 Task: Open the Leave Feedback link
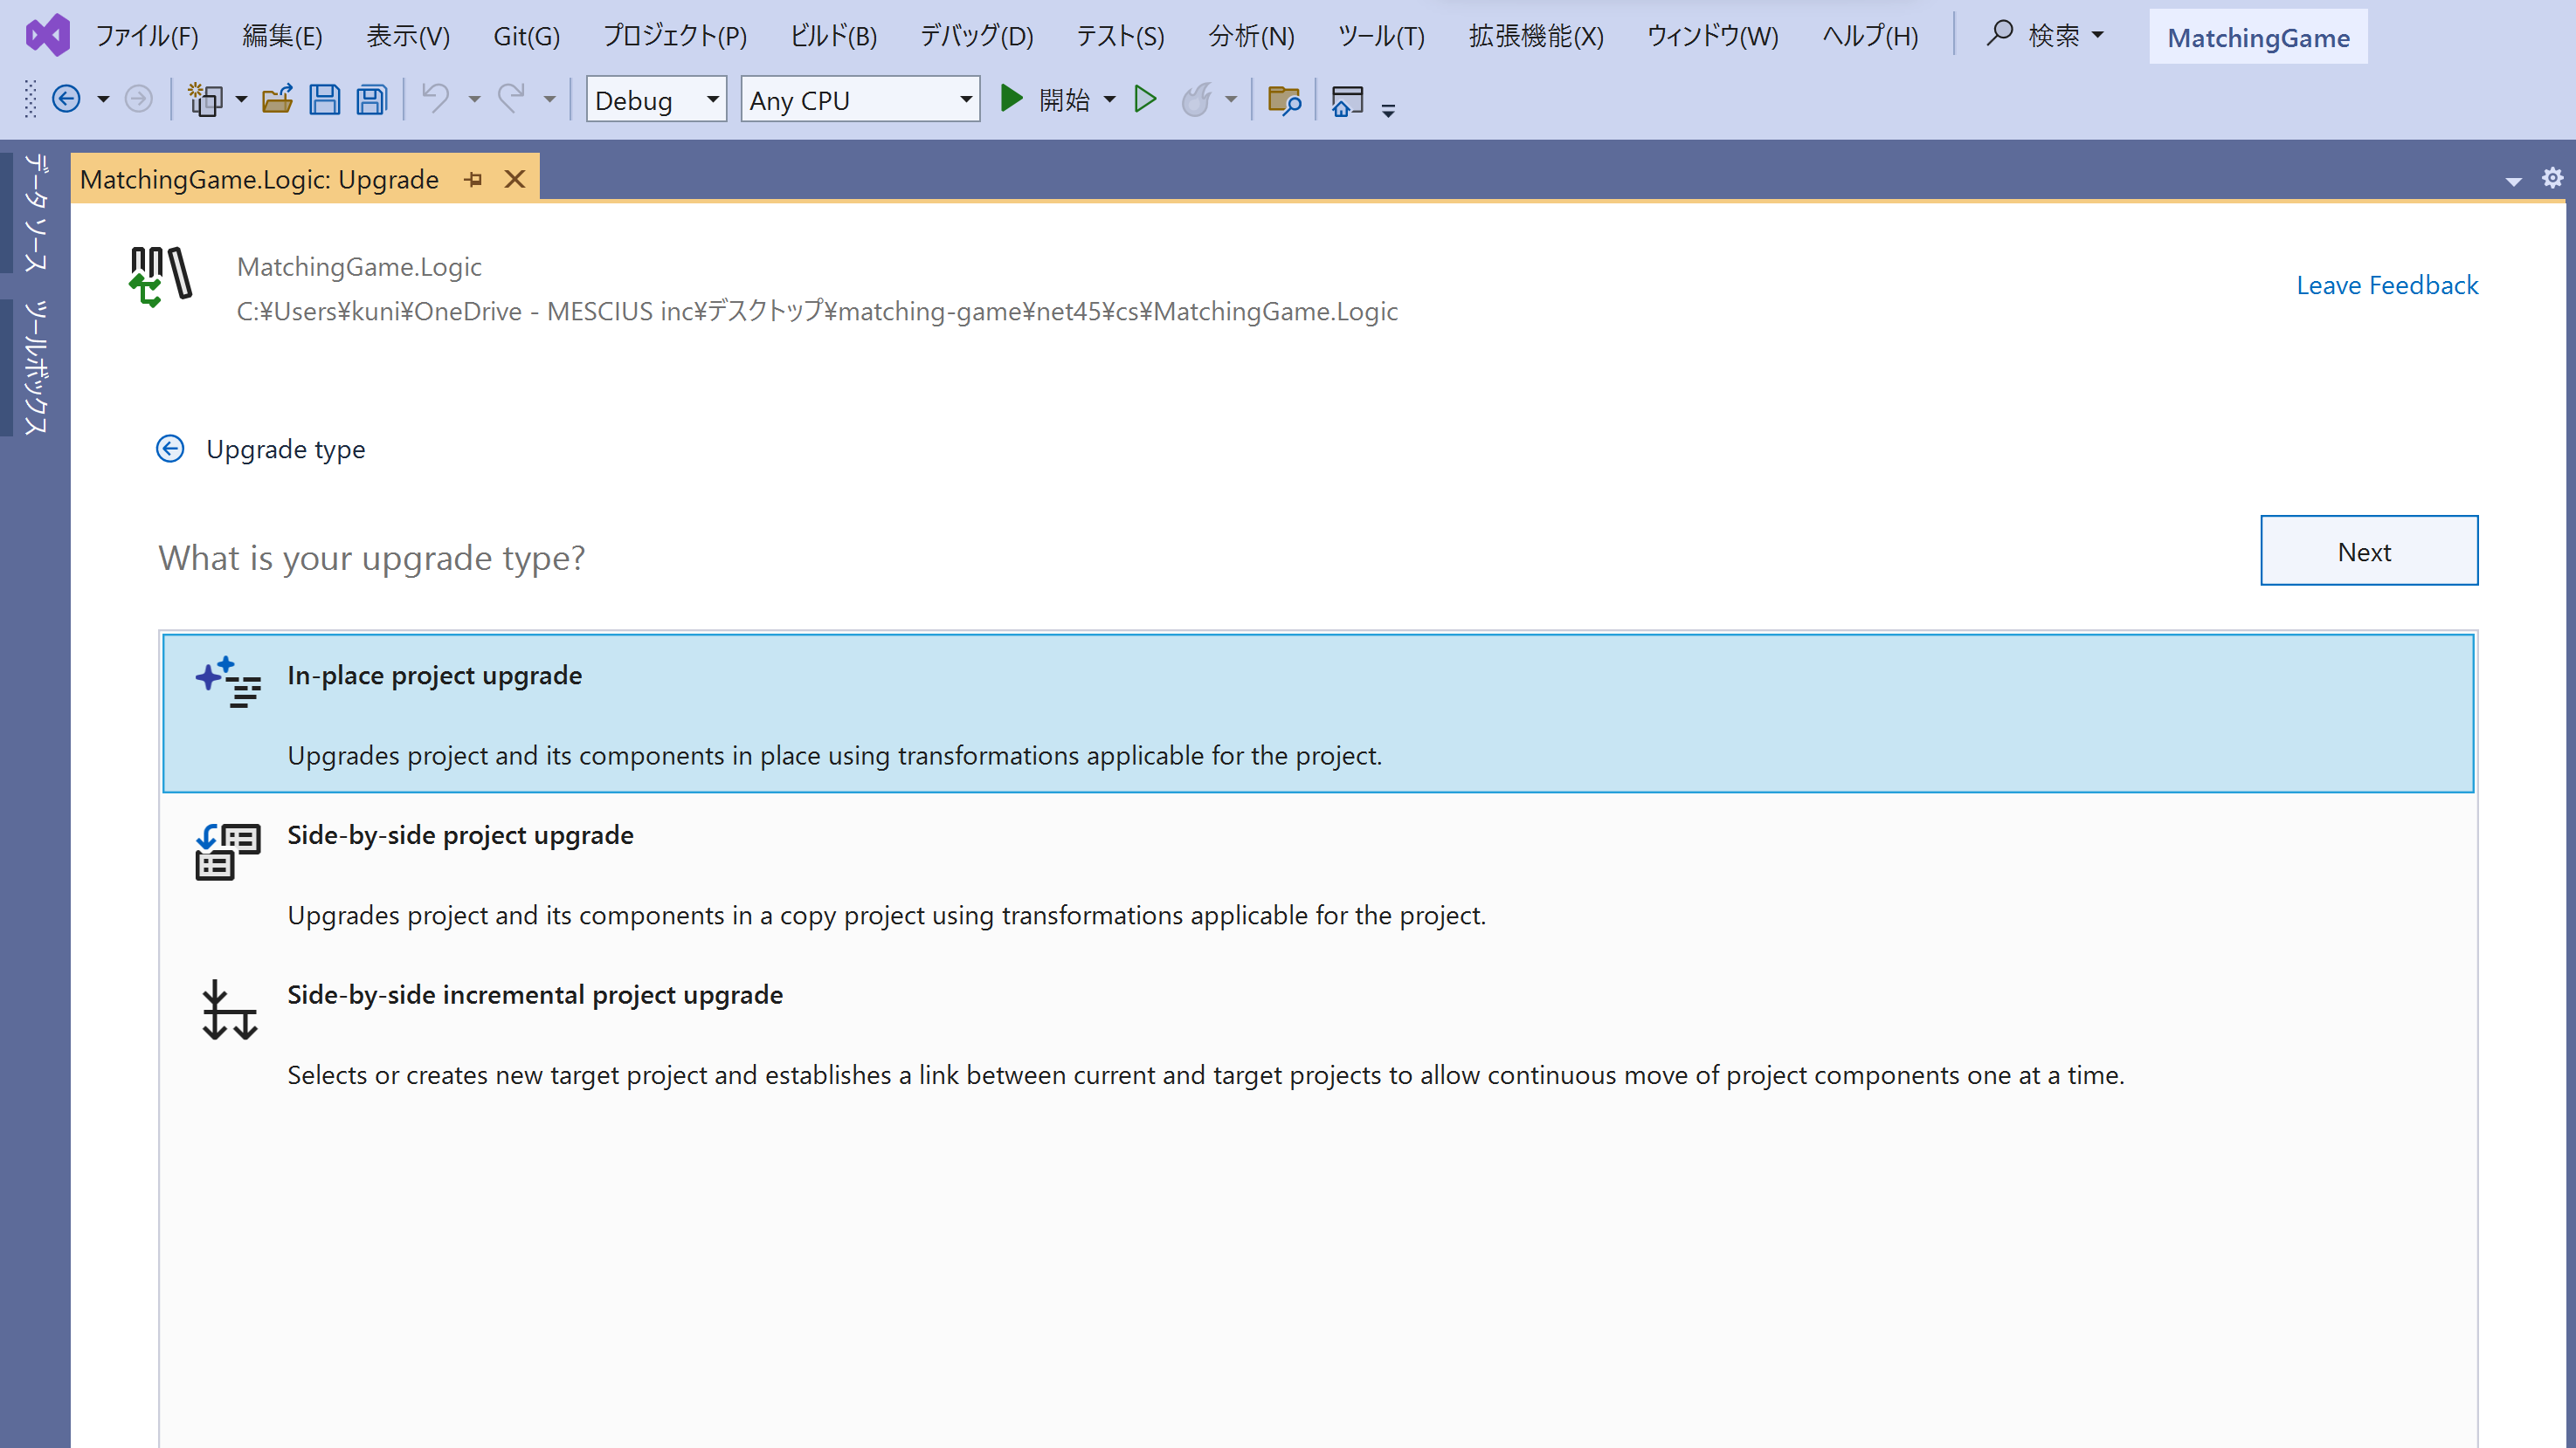[2387, 285]
